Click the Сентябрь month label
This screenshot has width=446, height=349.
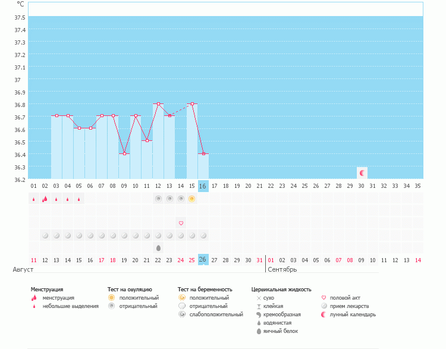282,269
